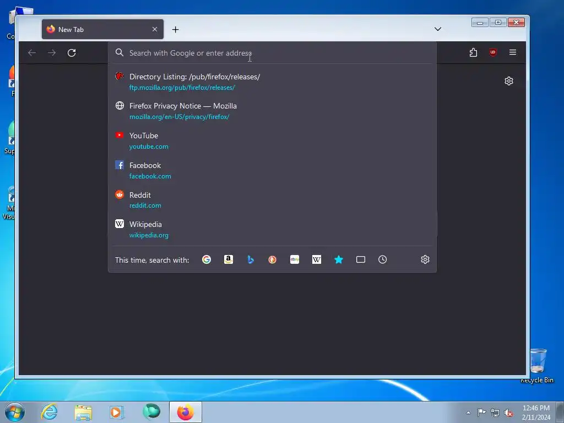Image resolution: width=564 pixels, height=423 pixels.
Task: Open the Wikipedia suggestion row
Action: tap(272, 230)
